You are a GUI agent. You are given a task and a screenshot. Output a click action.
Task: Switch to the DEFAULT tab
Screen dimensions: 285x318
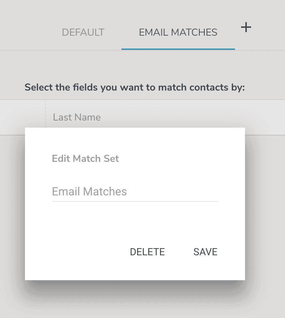point(83,32)
